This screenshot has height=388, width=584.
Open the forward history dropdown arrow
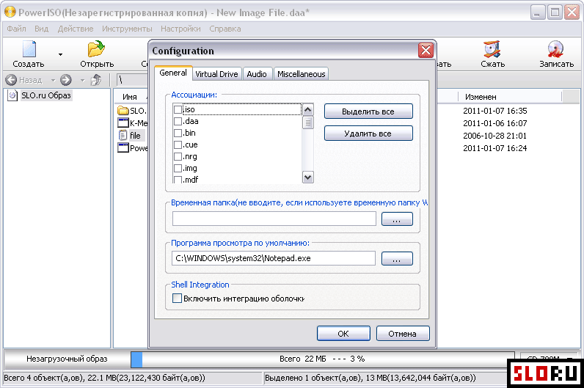83,80
